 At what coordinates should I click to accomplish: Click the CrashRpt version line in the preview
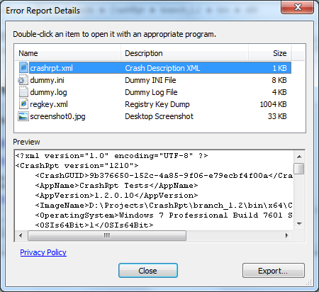[x=77, y=166]
